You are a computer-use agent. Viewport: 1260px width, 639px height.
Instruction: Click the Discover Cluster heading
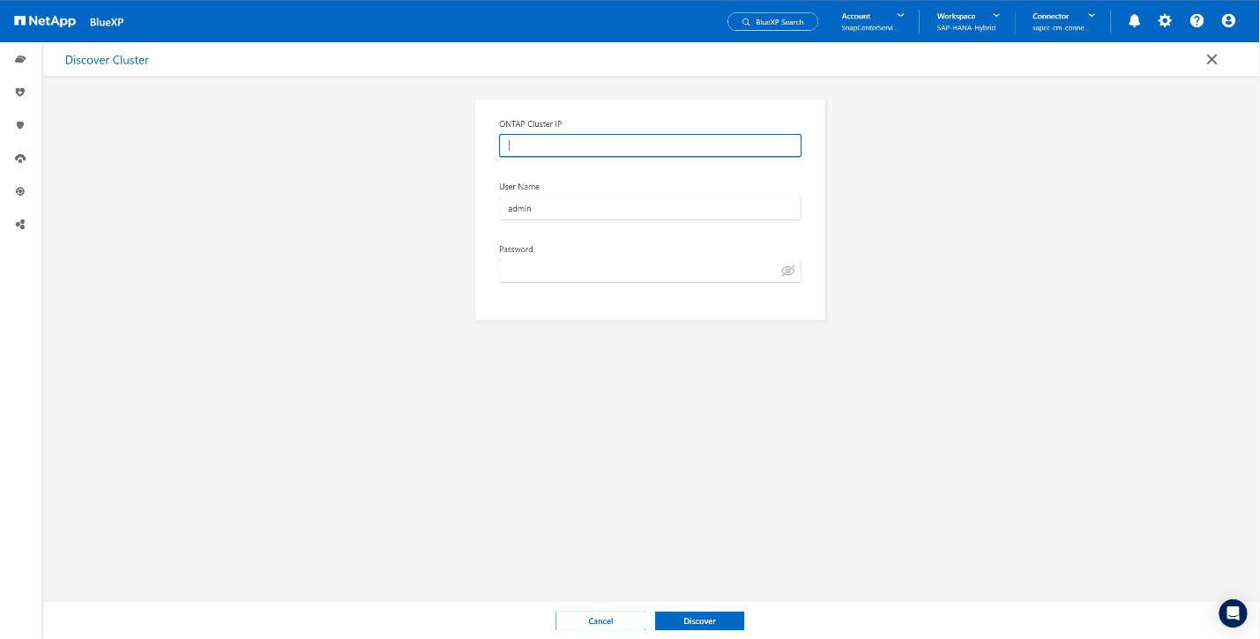click(107, 60)
